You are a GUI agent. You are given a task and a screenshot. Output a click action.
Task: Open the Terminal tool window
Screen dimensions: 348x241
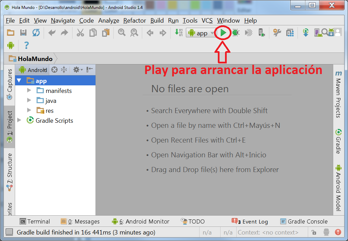[x=35, y=221]
